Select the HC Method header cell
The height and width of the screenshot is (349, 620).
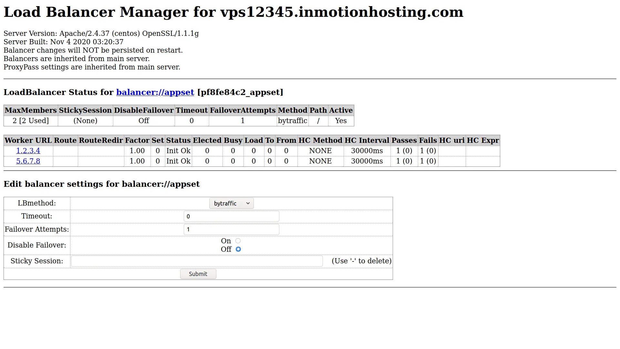tap(320, 140)
